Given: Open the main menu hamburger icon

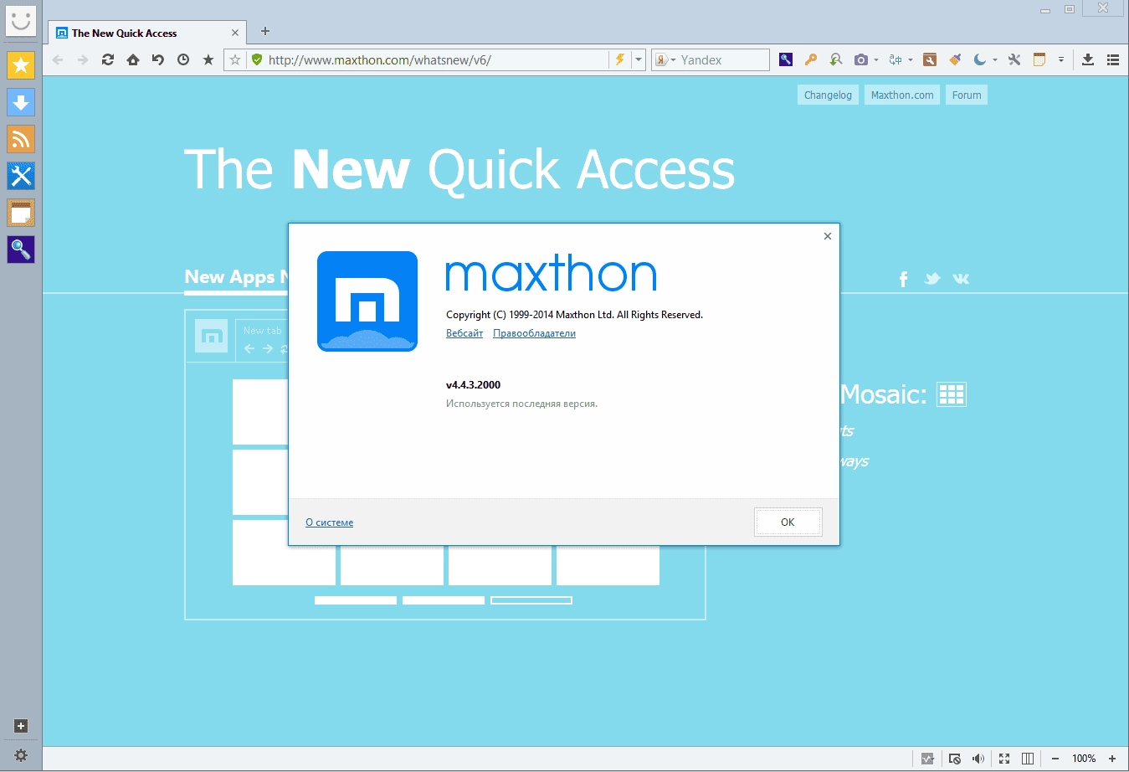Looking at the screenshot, I should [x=1113, y=59].
